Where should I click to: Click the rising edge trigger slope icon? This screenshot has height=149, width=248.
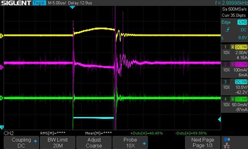coord(228,30)
